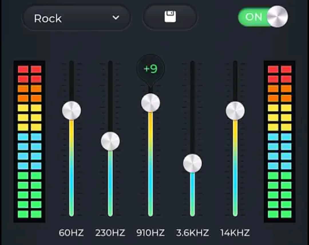Screen dimensions: 309x245
Task: Turn off the equalizer ON switch
Action: click(x=263, y=17)
